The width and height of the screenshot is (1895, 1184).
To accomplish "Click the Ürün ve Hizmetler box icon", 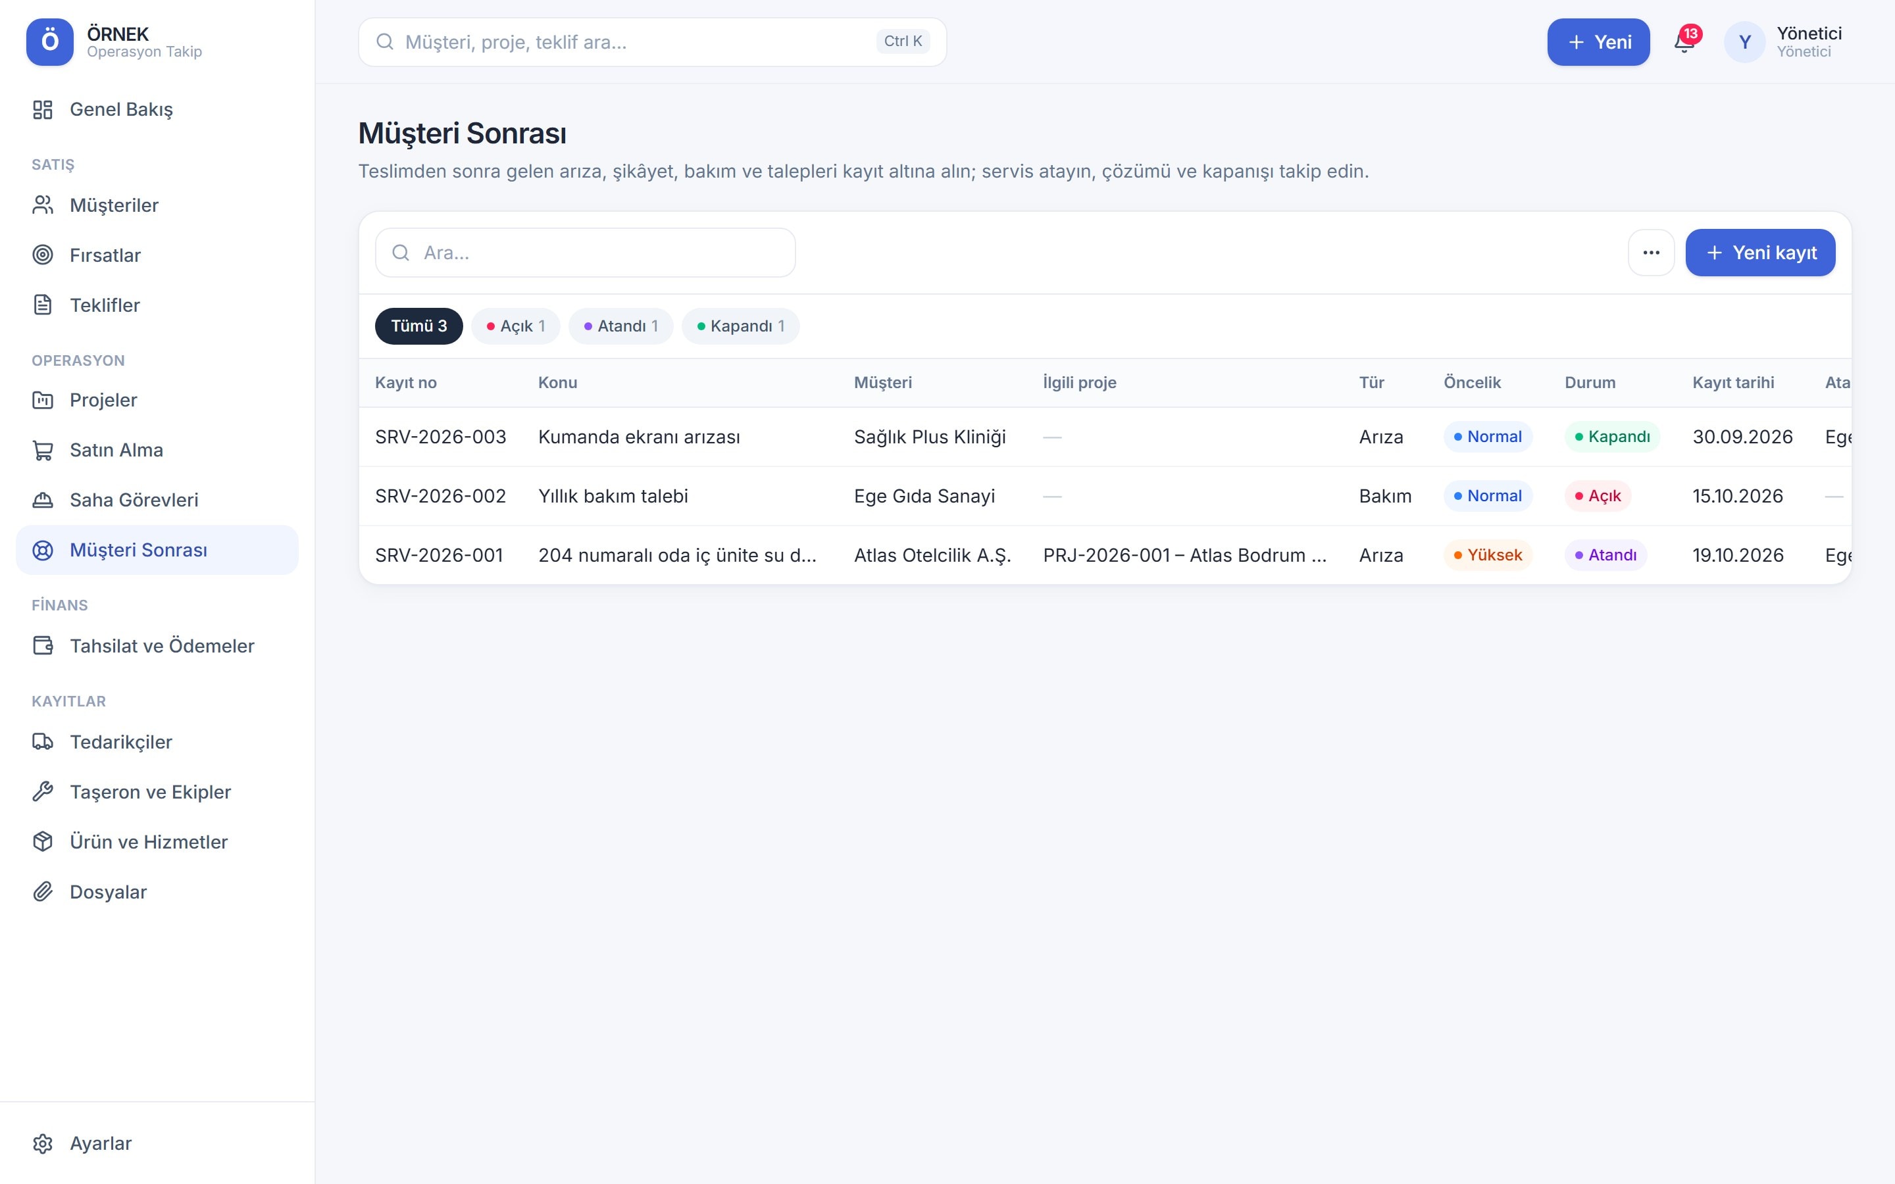I will click(x=42, y=842).
